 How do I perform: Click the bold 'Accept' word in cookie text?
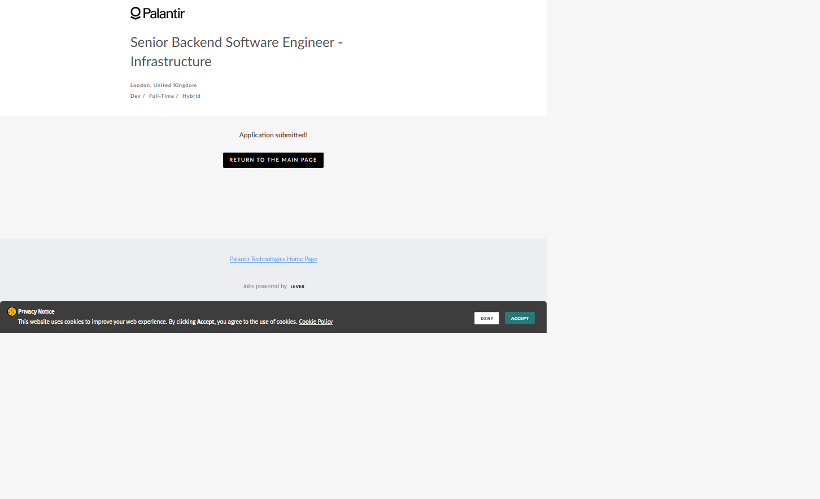pos(206,322)
